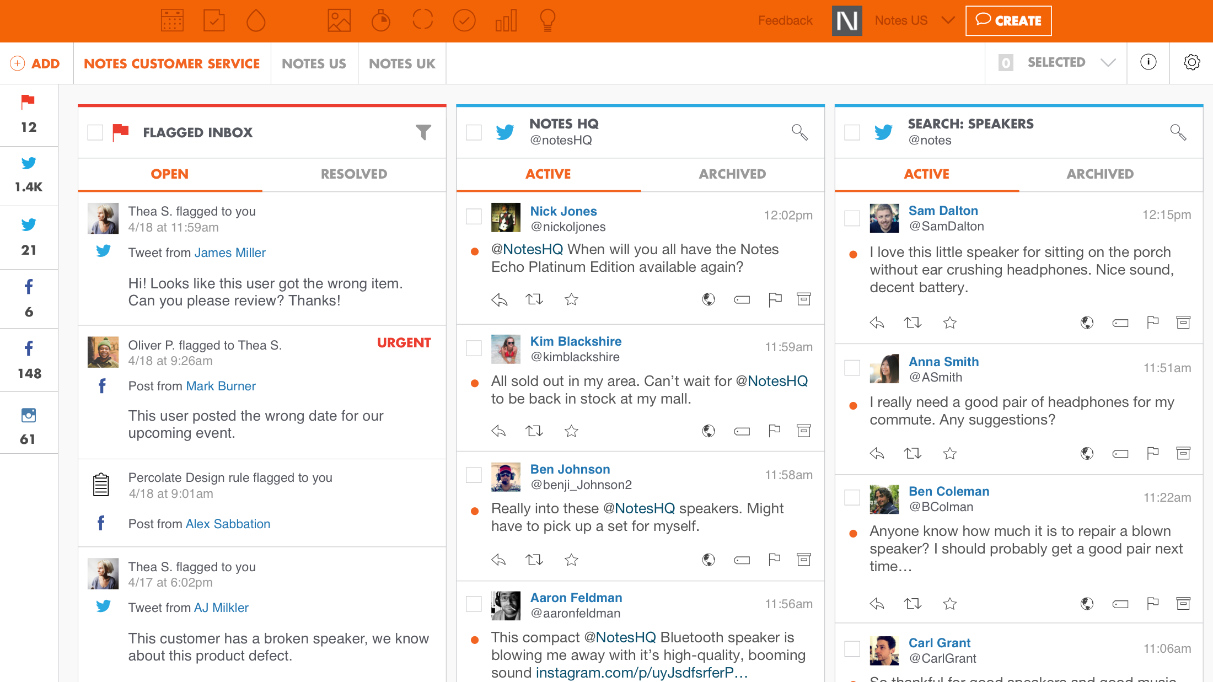Click the URGENT label on Oliver P. item
This screenshot has width=1213, height=682.
(404, 343)
